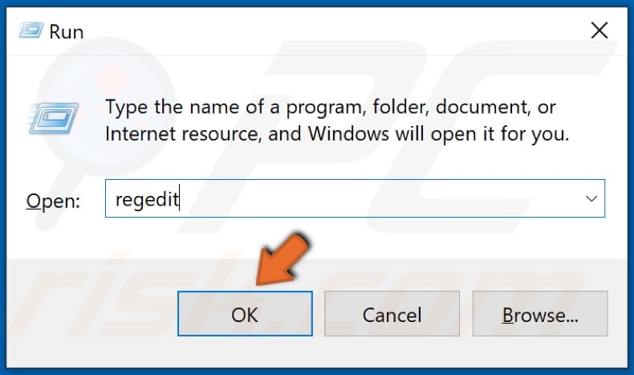Click the typed word regedit
Viewport: 634px width, 375px height.
(147, 199)
